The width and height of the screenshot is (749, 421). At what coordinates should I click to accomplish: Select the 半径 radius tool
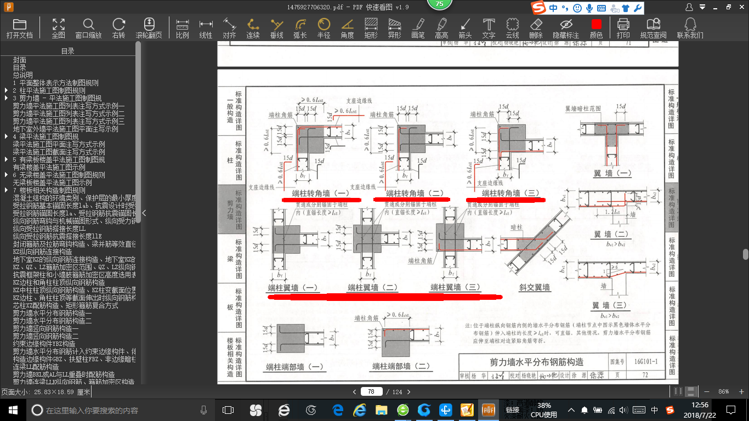pos(324,28)
